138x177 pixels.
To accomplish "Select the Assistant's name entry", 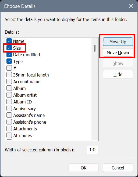I will click(x=29, y=115).
